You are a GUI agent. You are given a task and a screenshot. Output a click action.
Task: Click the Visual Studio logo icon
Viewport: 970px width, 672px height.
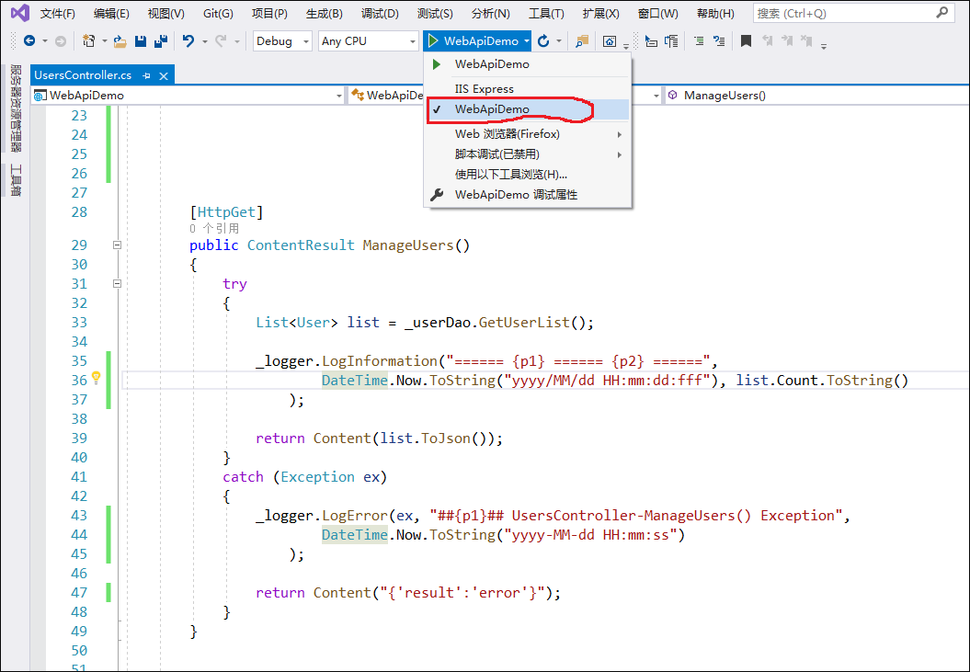(x=20, y=12)
